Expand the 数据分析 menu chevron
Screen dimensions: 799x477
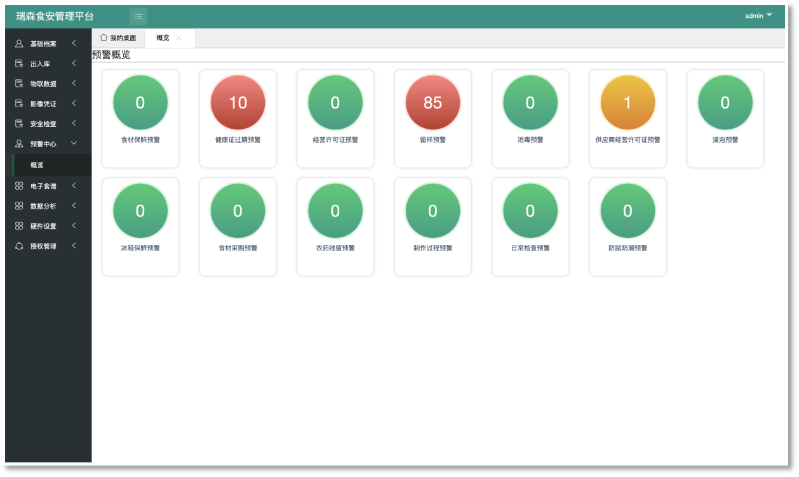[74, 206]
